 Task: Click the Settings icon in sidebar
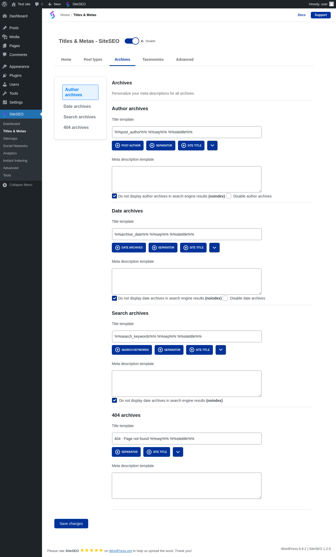[x=5, y=102]
